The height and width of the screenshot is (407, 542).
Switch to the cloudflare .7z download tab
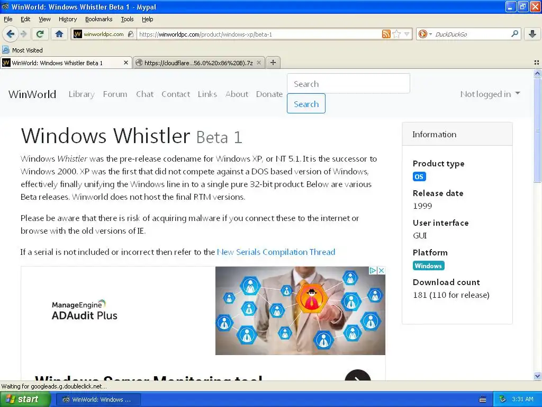click(x=199, y=63)
